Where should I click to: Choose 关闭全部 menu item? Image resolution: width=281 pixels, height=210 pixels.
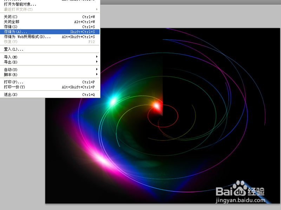click(50, 22)
